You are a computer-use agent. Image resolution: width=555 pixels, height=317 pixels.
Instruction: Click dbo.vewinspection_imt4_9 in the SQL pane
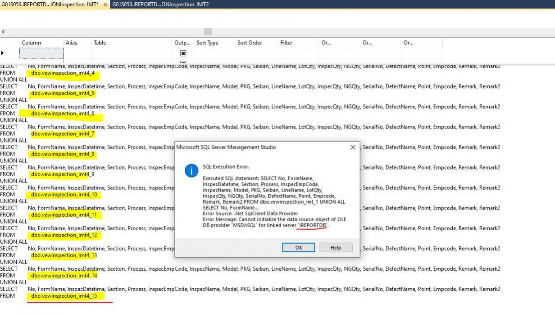pyautogui.click(x=63, y=174)
